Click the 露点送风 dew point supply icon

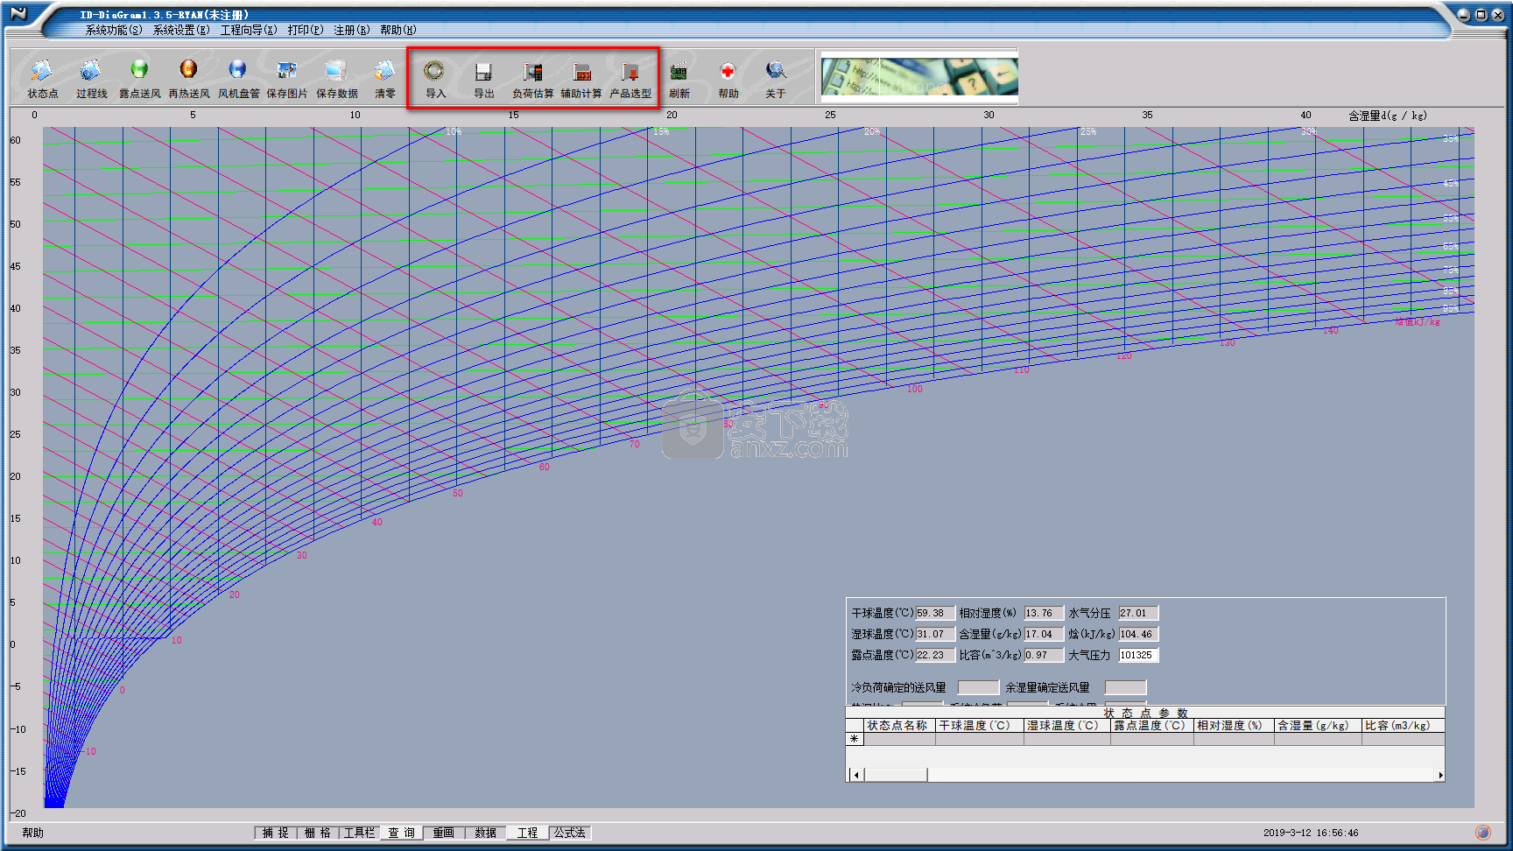140,78
